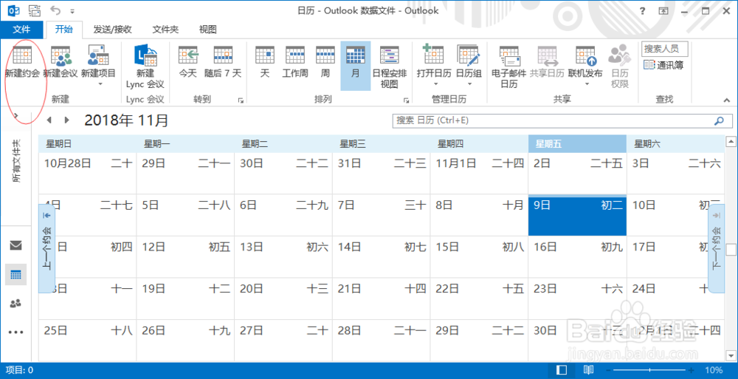Viewport: 738px width, 379px height.
Task: Undo with the quick access arrow
Action: pos(55,10)
